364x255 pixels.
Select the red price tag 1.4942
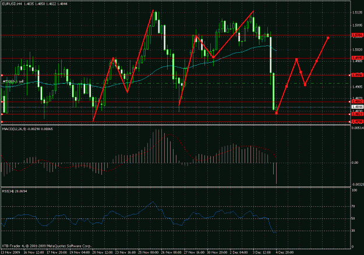pos(357,75)
